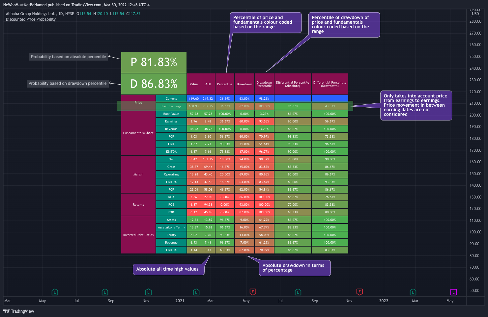Select the ROE row label
The height and width of the screenshot is (317, 488).
pos(171,205)
